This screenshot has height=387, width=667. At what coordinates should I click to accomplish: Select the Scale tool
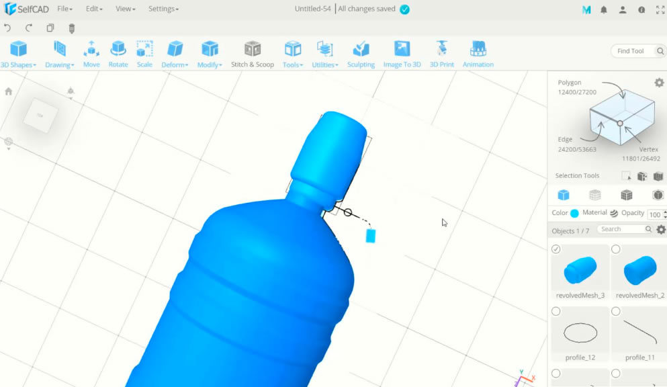click(144, 54)
